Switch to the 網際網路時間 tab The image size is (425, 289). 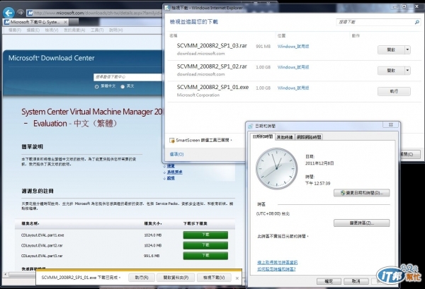point(309,137)
